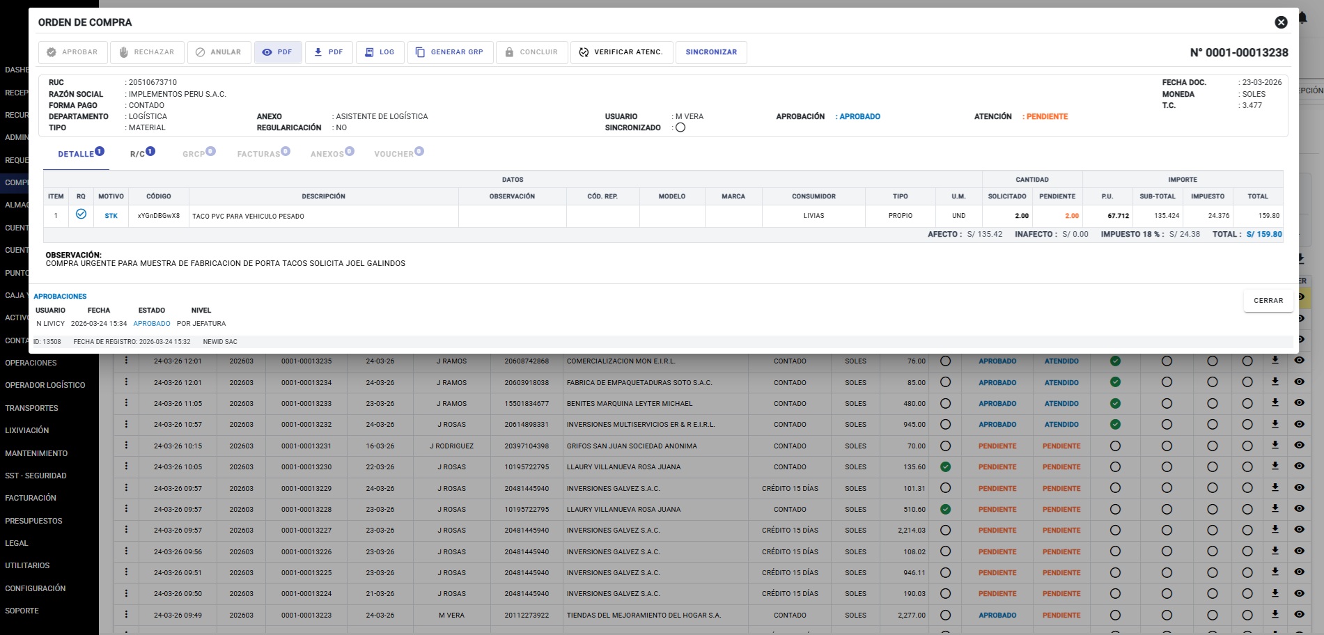Toggle sync circle for order 0001-00013234
The image size is (1324, 635).
[x=945, y=382]
